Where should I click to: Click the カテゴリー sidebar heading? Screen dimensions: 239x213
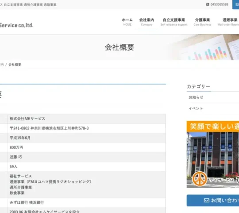pos(198,87)
